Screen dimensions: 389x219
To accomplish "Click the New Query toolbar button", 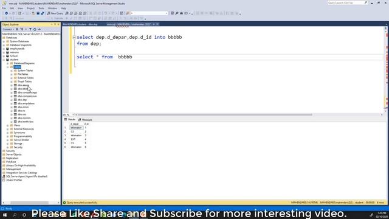I will point(55,13).
